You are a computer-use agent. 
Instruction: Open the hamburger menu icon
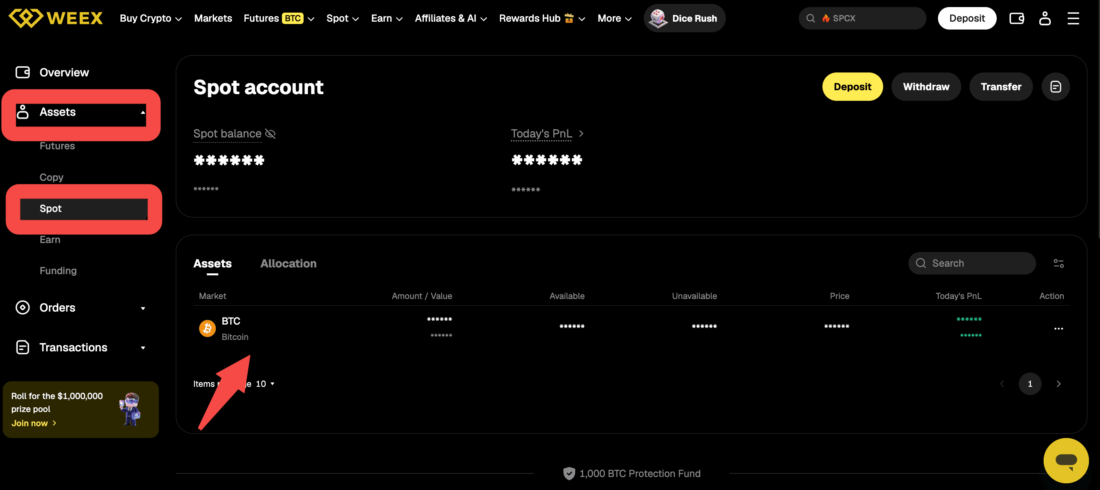[x=1073, y=19]
